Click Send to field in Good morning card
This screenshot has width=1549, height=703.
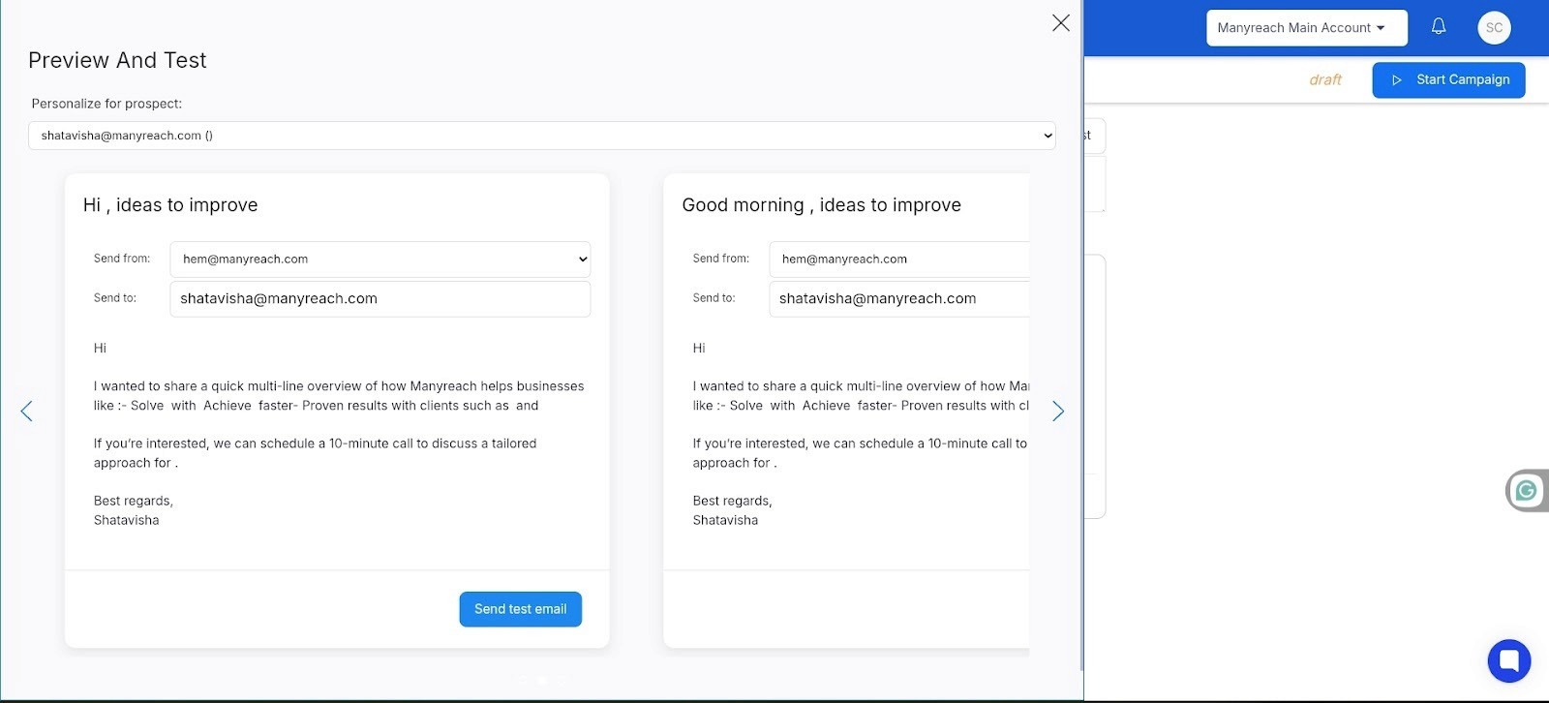pyautogui.click(x=899, y=299)
